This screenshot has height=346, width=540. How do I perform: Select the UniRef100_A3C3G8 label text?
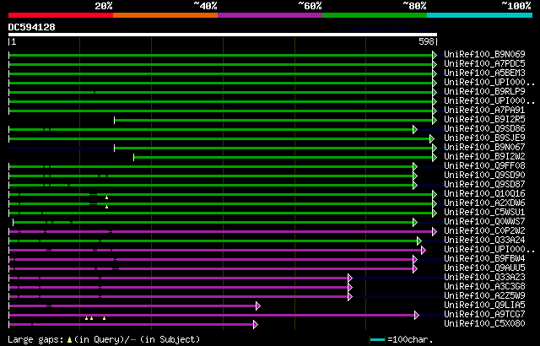tap(484, 287)
